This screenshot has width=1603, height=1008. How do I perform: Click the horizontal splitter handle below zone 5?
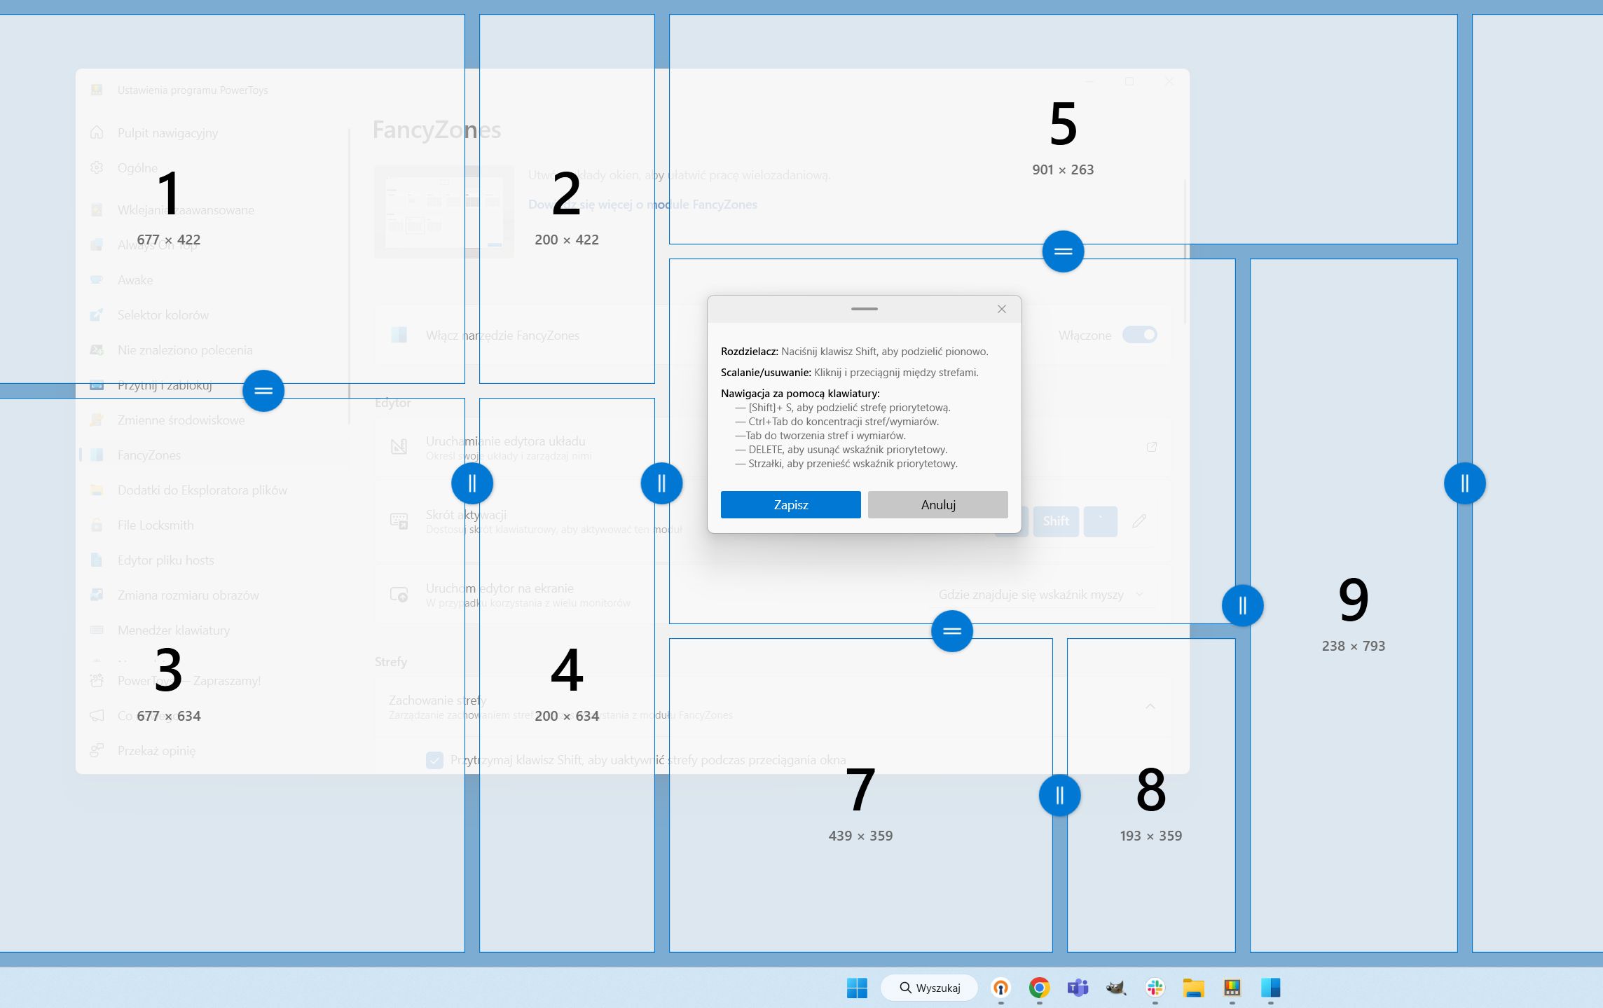pos(1063,251)
